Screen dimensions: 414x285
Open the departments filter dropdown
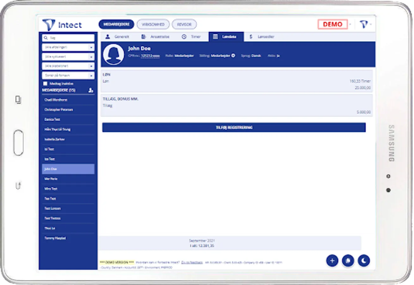coord(68,47)
